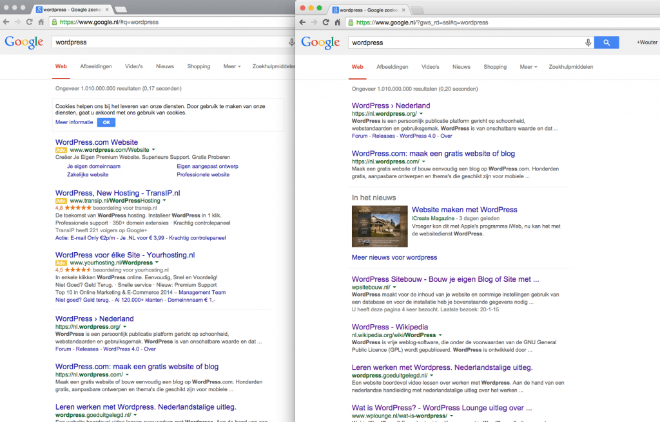The width and height of the screenshot is (660, 422).
Task: Open dropdown arrow next to www.wordpress.com/Website ad
Action: coord(153,150)
